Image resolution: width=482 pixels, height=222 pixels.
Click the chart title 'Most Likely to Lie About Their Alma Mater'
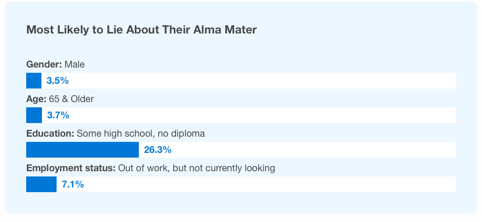pyautogui.click(x=141, y=30)
